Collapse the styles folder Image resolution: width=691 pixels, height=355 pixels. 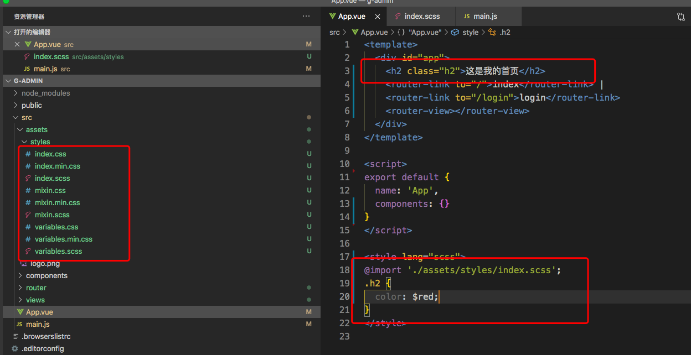pos(24,142)
